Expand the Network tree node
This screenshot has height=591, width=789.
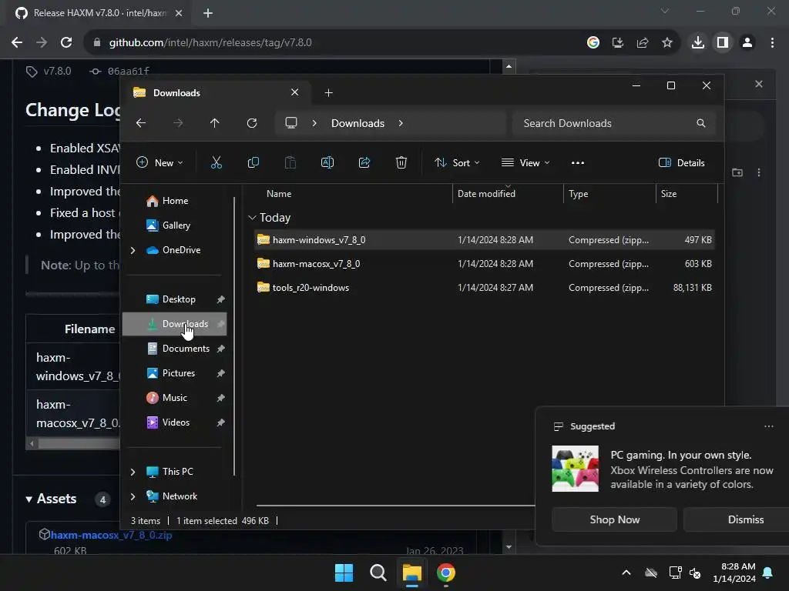133,496
